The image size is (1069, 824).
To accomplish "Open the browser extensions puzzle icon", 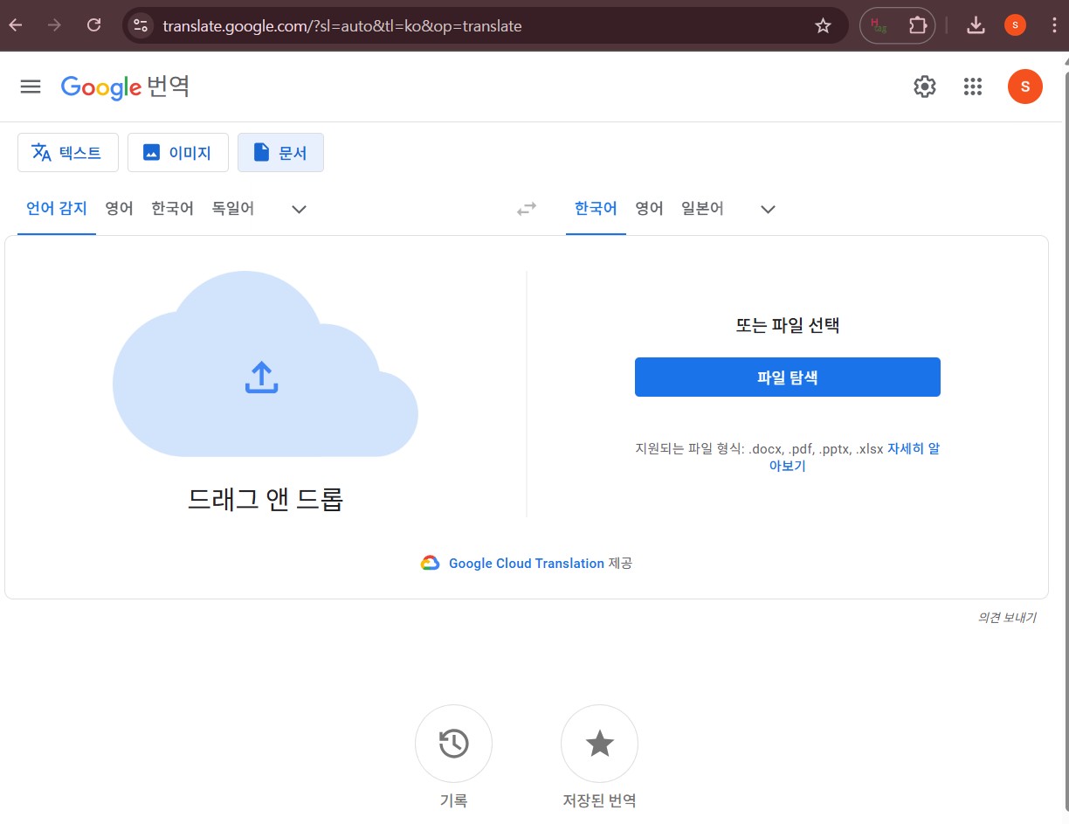I will coord(918,26).
